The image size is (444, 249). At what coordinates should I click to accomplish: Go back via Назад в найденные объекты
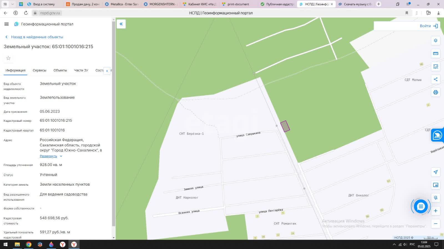pos(37,37)
